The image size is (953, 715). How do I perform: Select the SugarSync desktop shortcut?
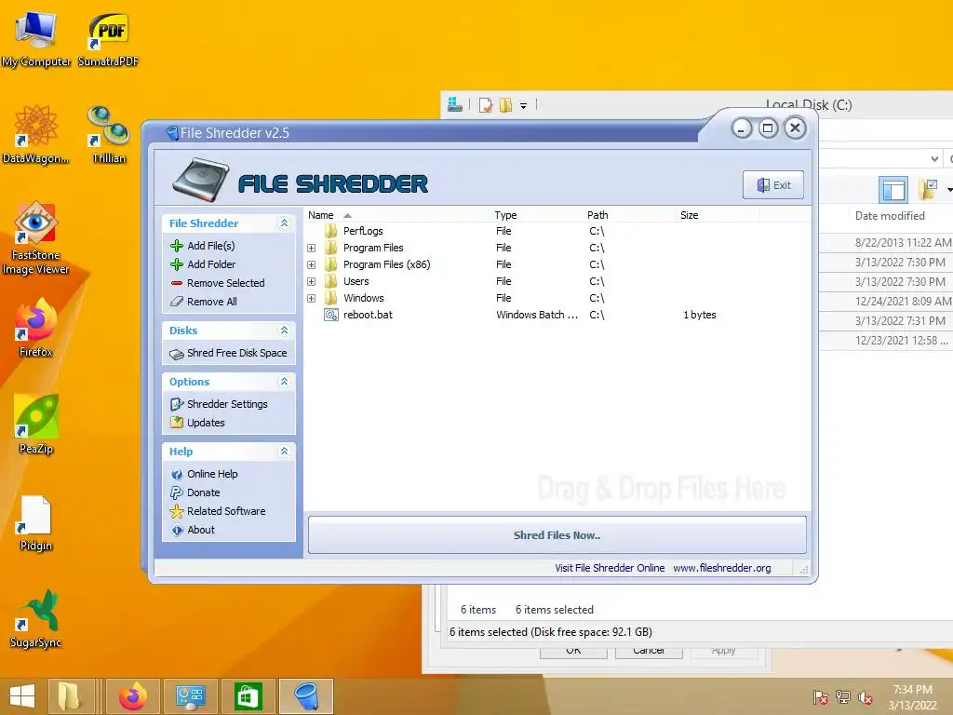click(x=36, y=619)
